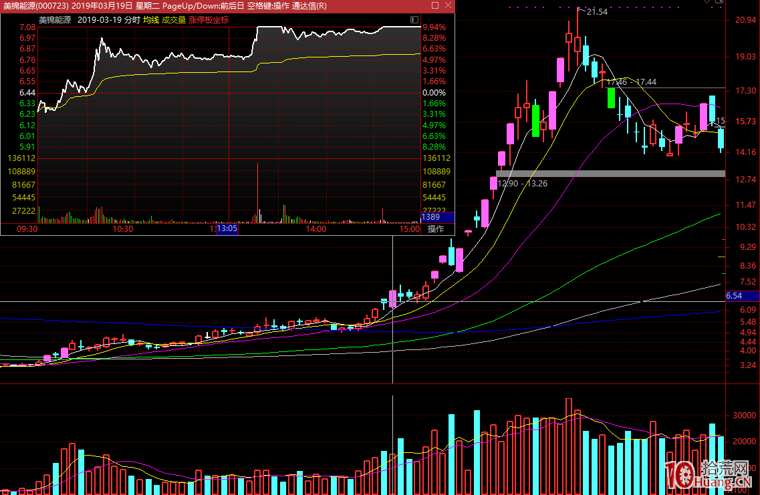Click the 17.46 - 17.44 gap line label
760x495 pixels.
(631, 82)
